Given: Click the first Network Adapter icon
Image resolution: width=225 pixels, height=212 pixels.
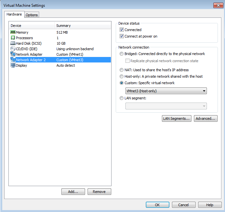Looking at the screenshot, I should [x=13, y=54].
